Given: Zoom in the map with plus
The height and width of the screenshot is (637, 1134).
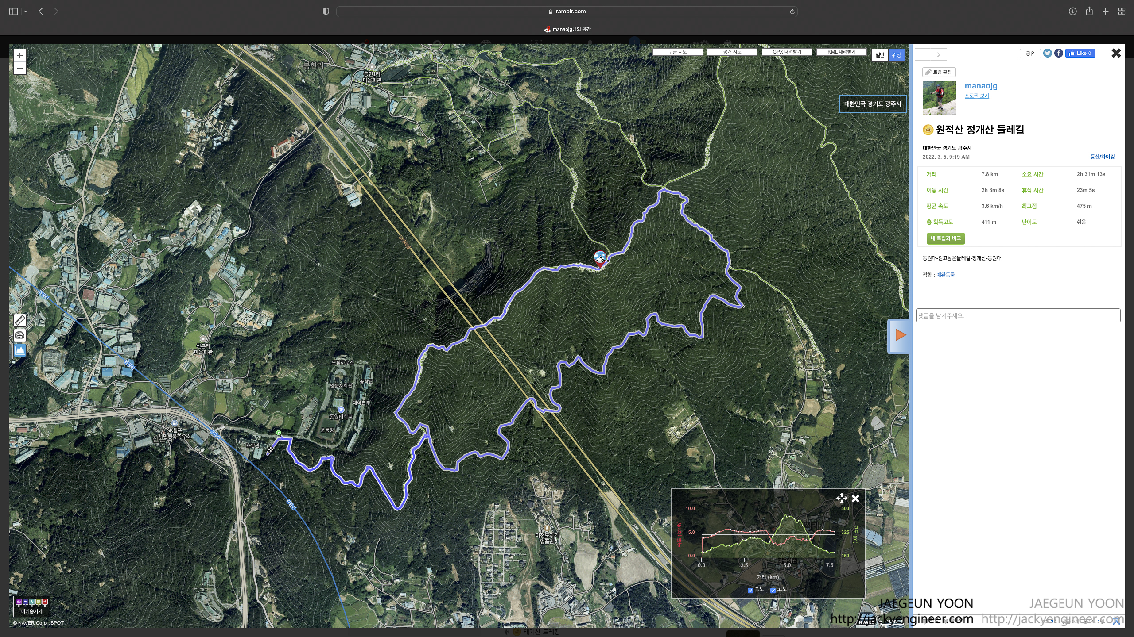Looking at the screenshot, I should tap(20, 55).
